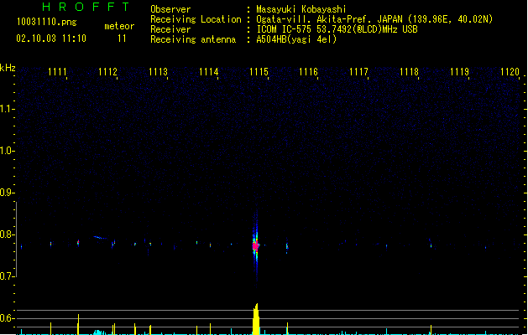Select the 10031110.png filename label
The width and height of the screenshot is (528, 335).
click(46, 23)
